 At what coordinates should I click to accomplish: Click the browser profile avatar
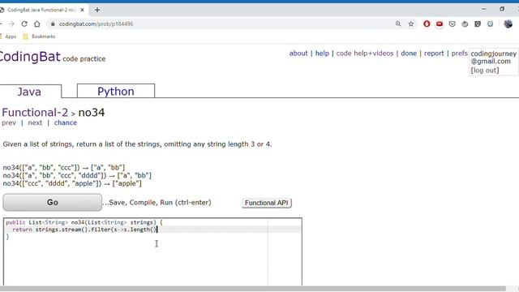click(508, 24)
